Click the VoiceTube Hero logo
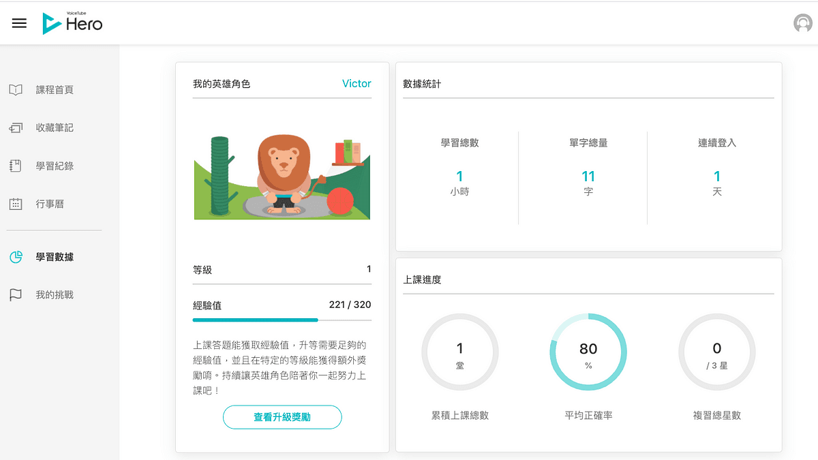 [x=72, y=22]
